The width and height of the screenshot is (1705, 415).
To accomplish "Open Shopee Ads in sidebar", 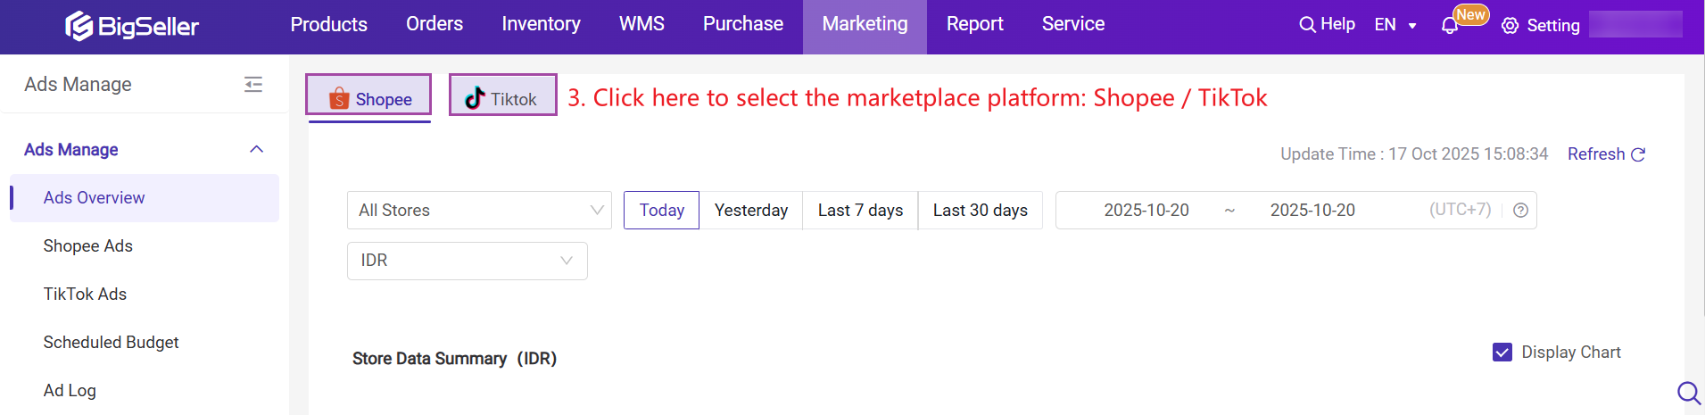I will tap(87, 246).
